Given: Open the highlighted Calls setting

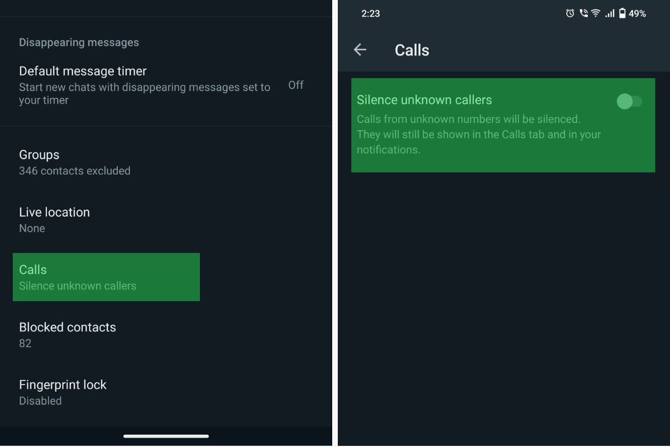Looking at the screenshot, I should (106, 277).
